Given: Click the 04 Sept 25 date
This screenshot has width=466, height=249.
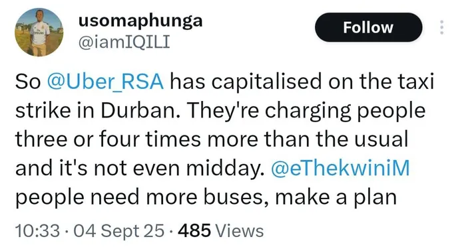Looking at the screenshot, I should click(x=118, y=231).
